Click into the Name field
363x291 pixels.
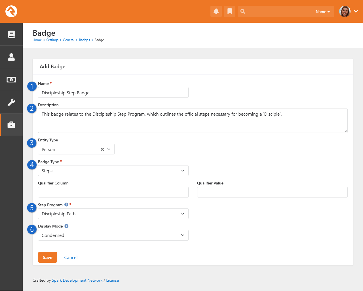[x=113, y=92]
